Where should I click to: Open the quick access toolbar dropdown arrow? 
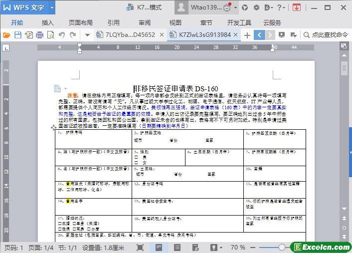coord(87,35)
